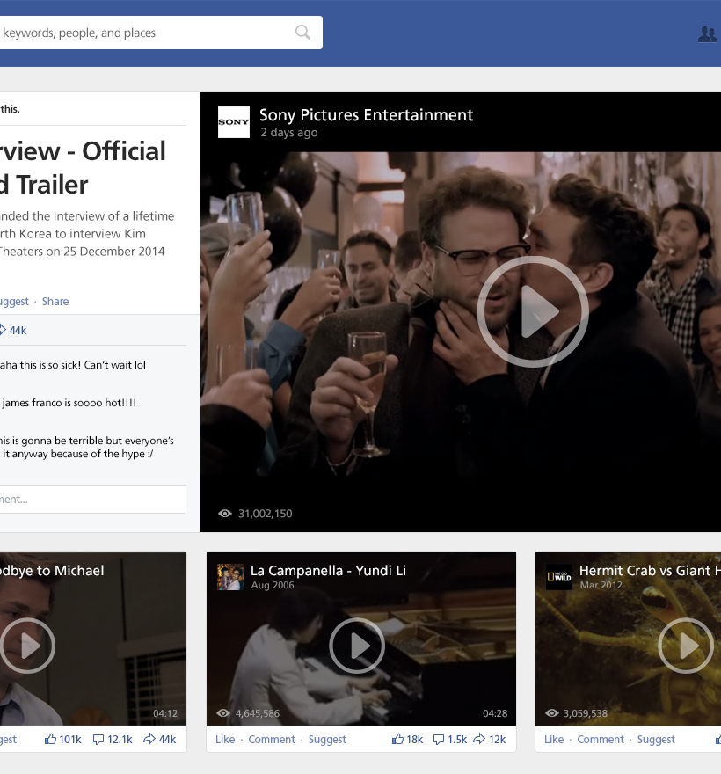Viewport: 721px width, 774px height.
Task: Open the 1.5k comments bubble icon
Action: pos(440,740)
